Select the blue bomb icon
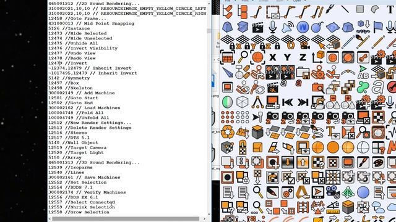Image resolution: width=396 pixels, height=222 pixels. (x=317, y=27)
